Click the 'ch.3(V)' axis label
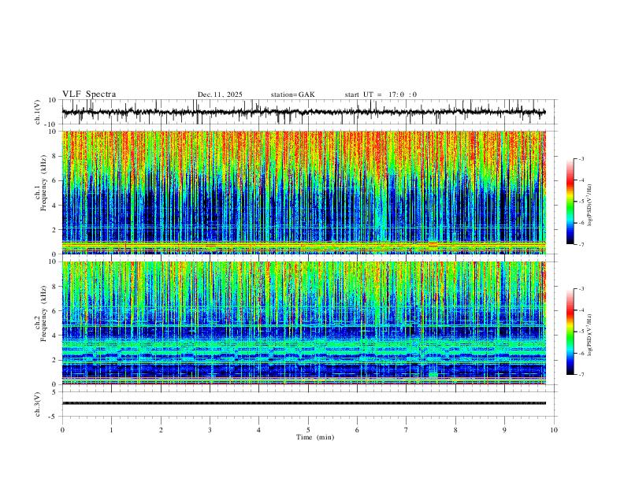 point(39,404)
